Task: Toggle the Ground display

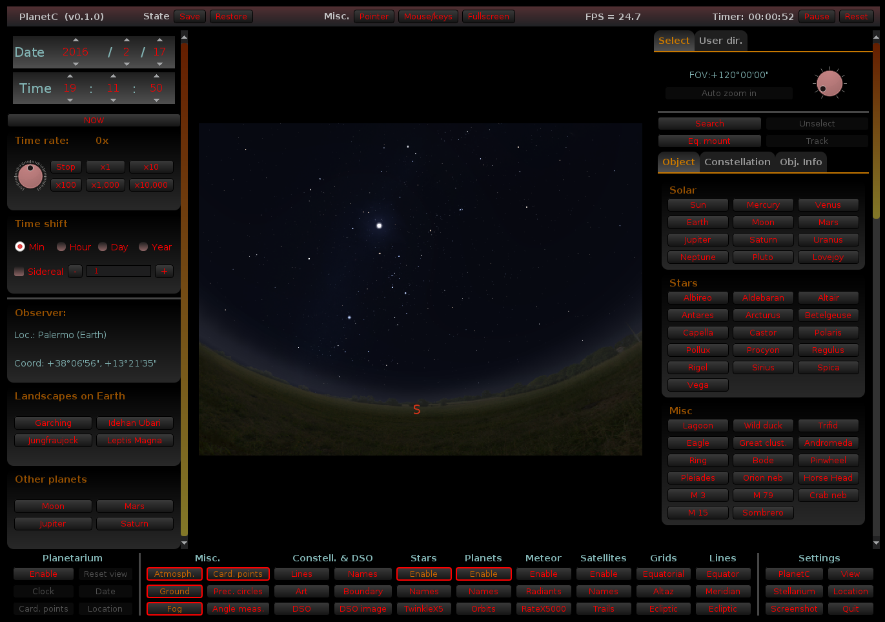Action: coord(174,592)
